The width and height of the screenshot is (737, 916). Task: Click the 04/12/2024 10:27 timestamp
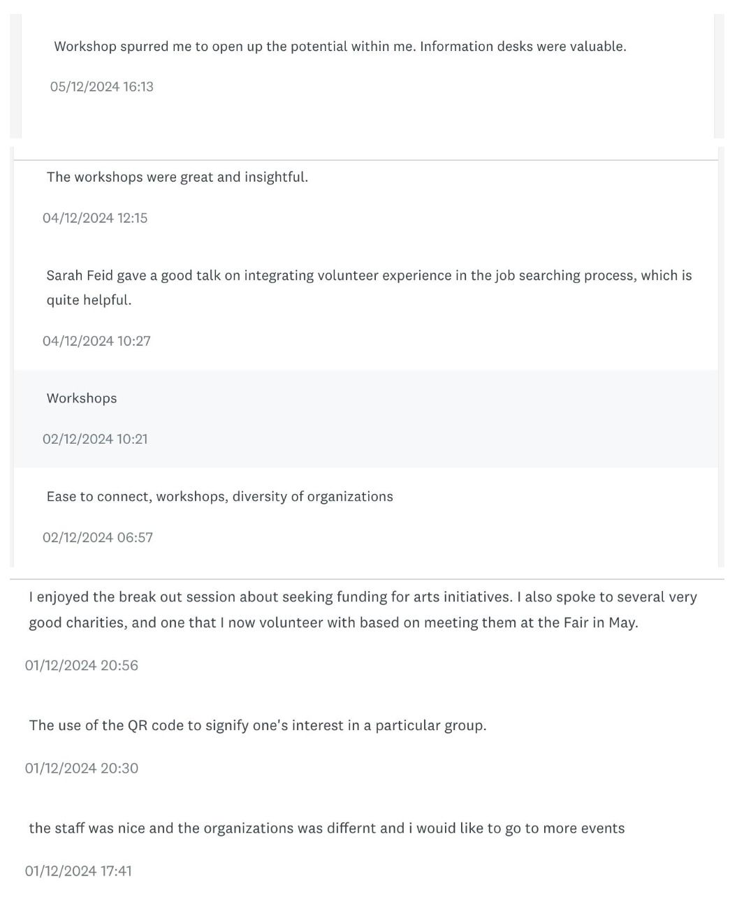tap(96, 341)
